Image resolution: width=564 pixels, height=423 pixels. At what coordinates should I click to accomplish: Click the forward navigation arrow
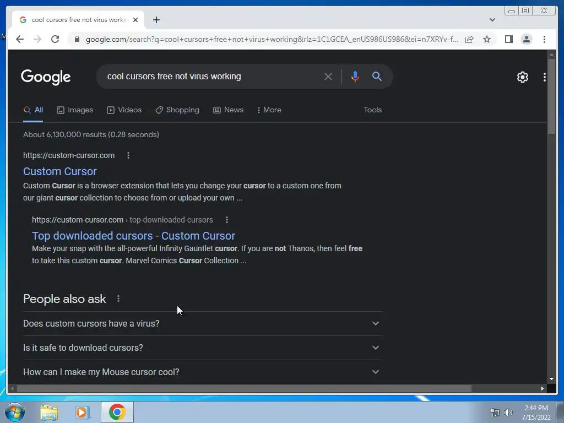click(37, 39)
